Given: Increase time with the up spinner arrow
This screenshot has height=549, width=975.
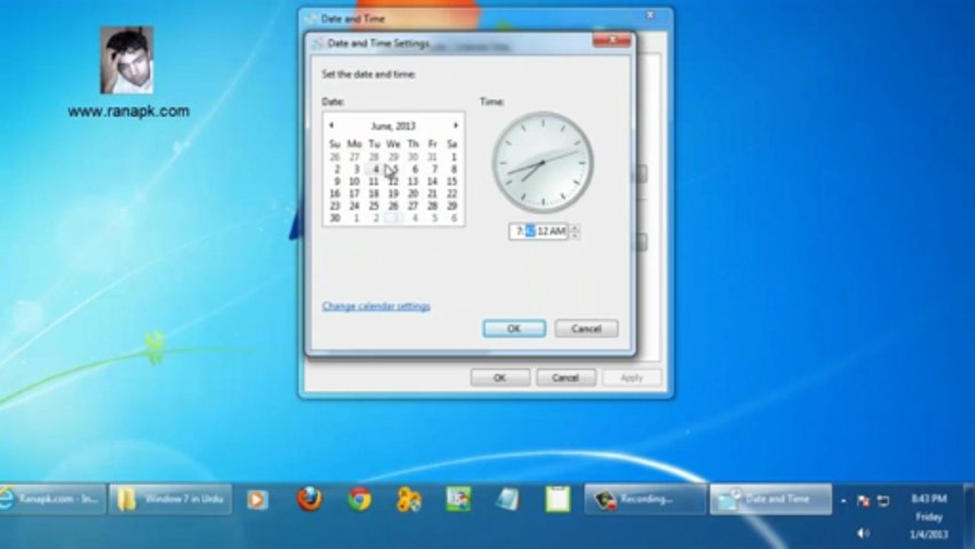Looking at the screenshot, I should pos(574,227).
